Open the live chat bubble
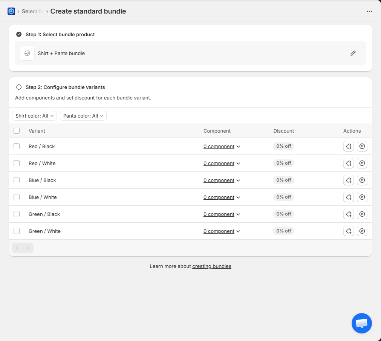The image size is (381, 341). [x=361, y=323]
